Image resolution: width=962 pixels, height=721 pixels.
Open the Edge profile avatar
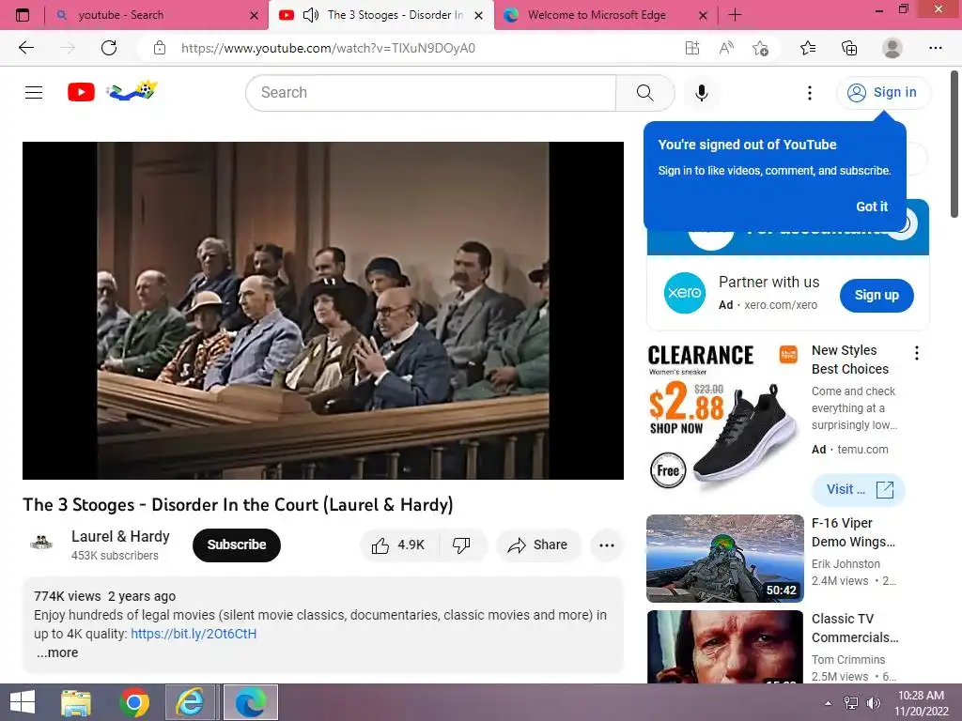point(892,48)
